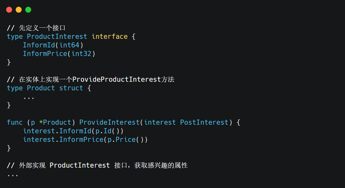Screen dimensions: 345x188
Task: Click the first comment line '先定义一个接口'
Action: [42, 28]
